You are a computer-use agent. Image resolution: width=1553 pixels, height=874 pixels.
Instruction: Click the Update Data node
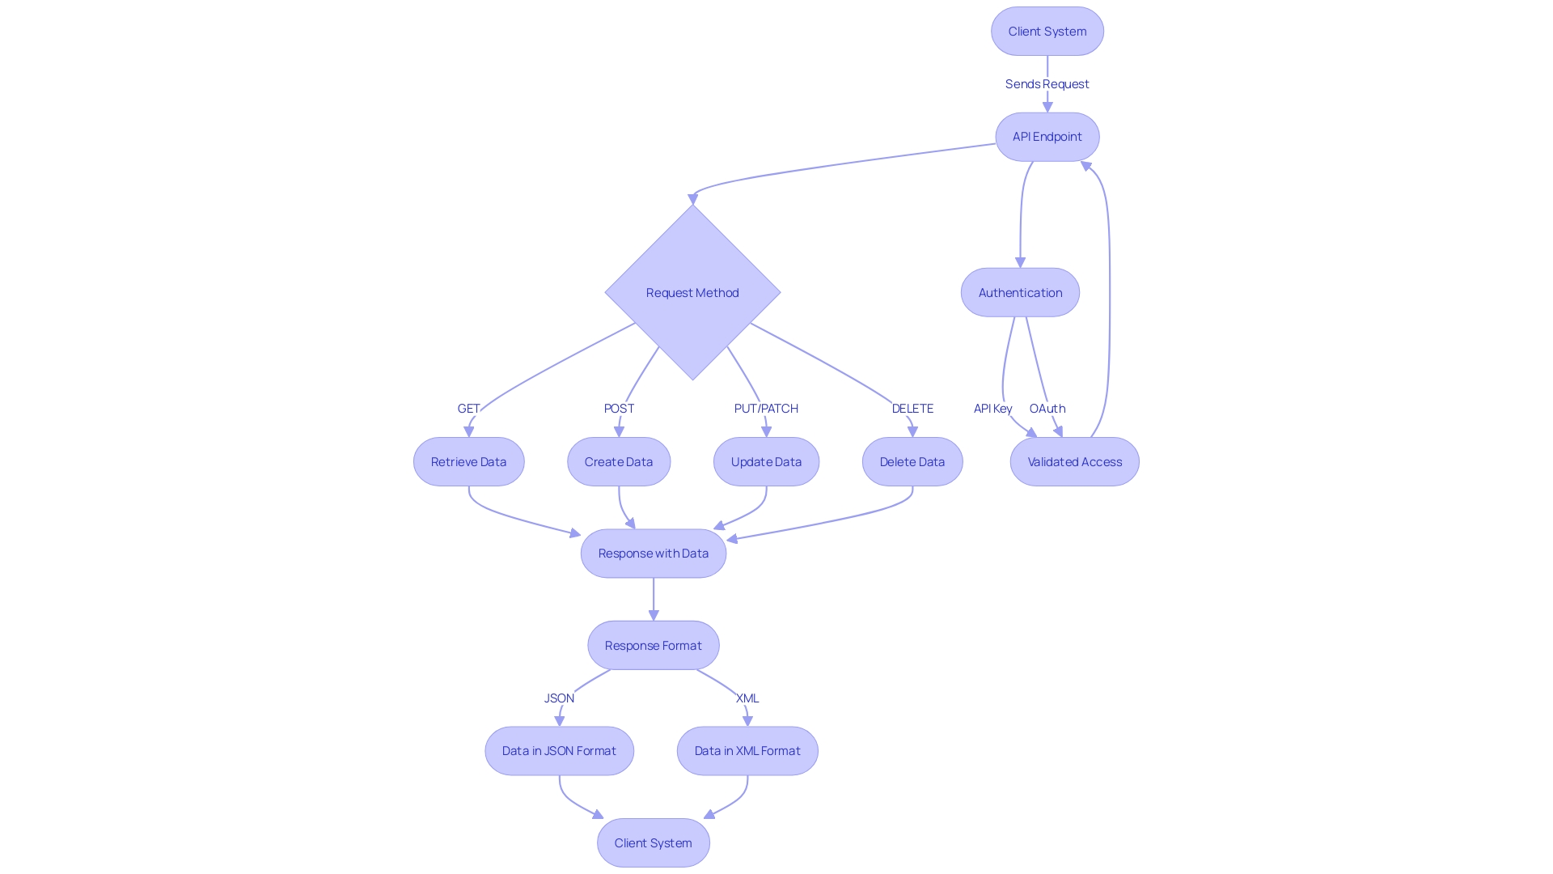766,461
